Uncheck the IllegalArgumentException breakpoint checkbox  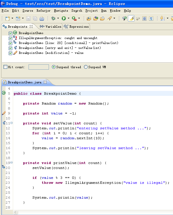click(10, 38)
